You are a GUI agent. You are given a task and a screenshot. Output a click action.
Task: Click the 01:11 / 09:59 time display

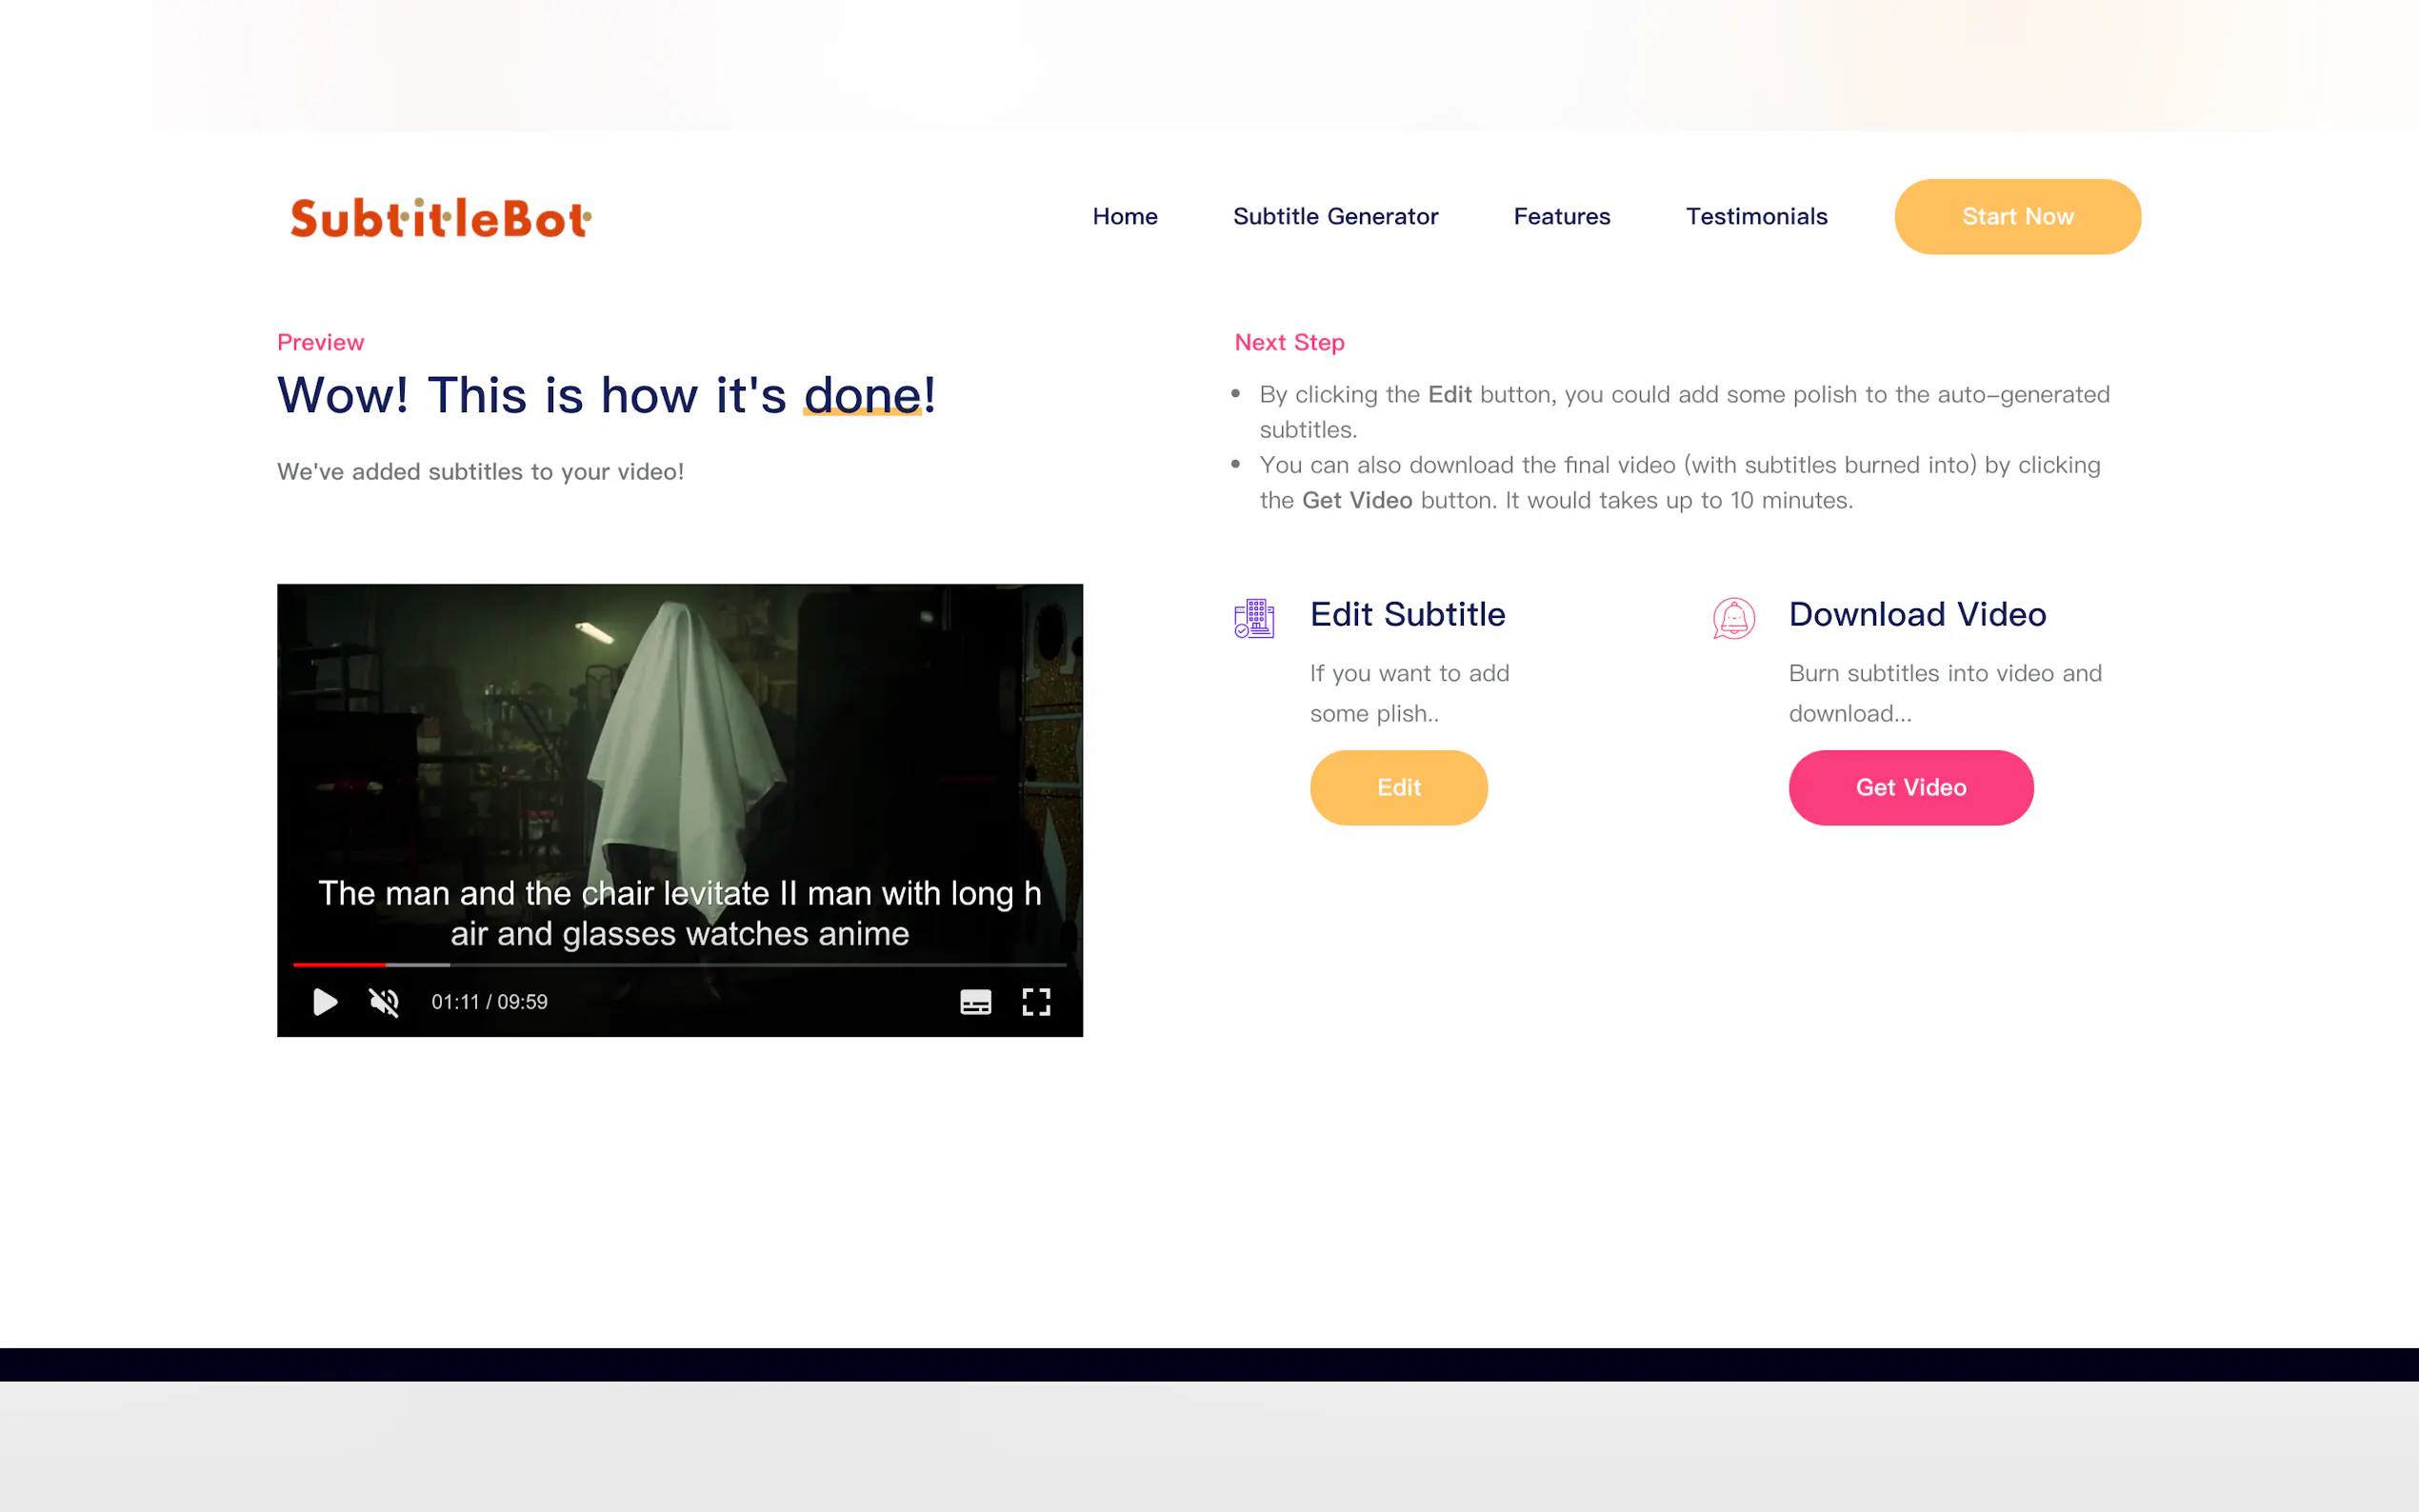click(489, 1002)
